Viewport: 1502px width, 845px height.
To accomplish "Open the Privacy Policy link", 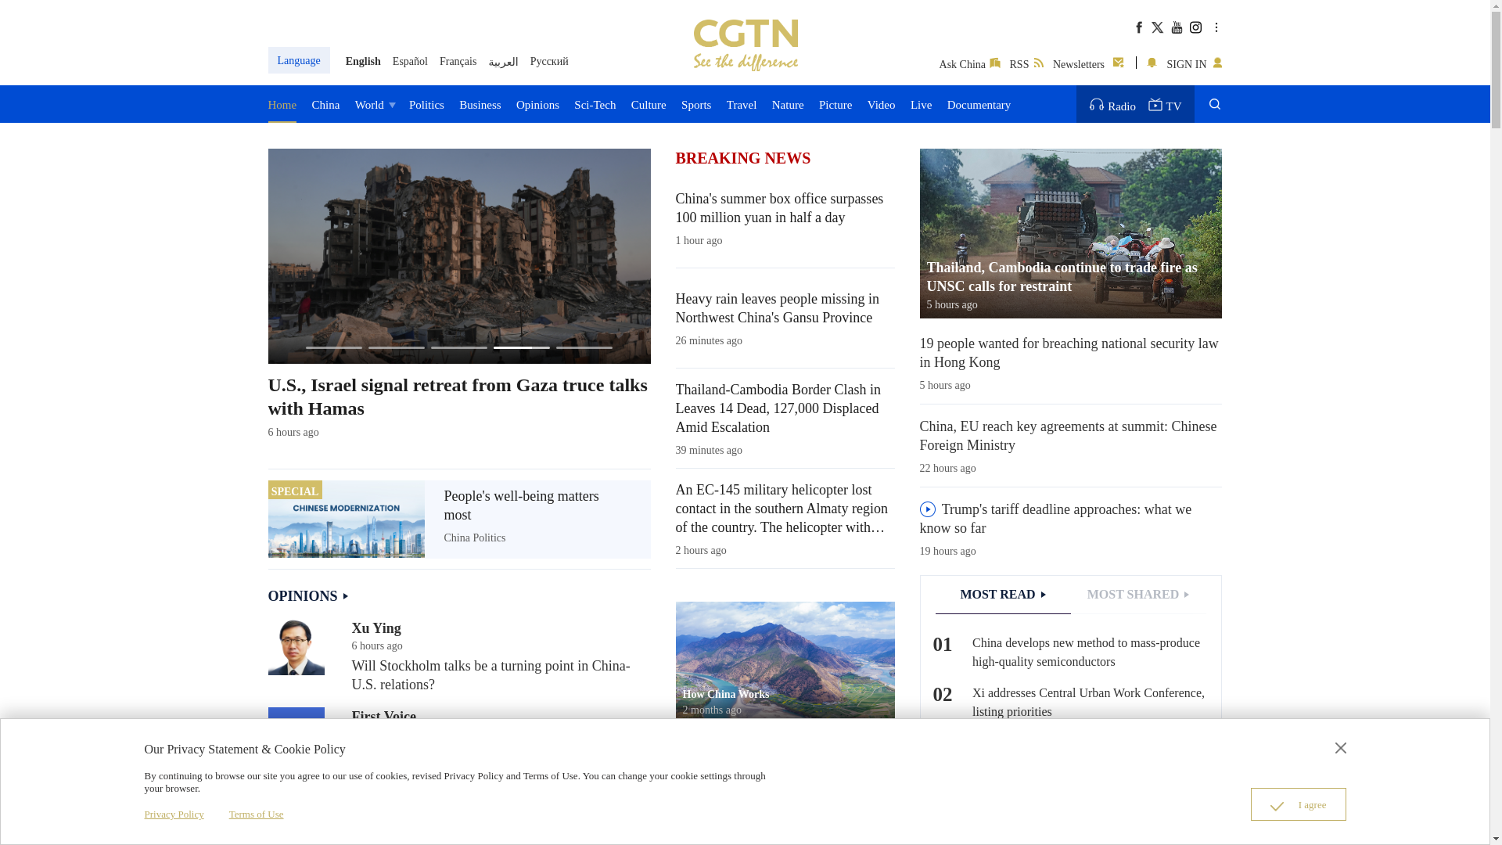I will 174,814.
